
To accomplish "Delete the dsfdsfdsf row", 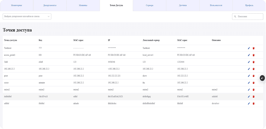I will pyautogui.click(x=254, y=97).
